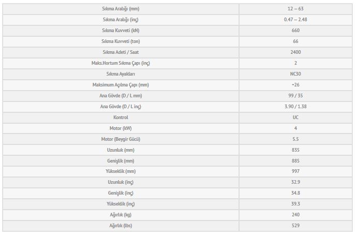
Task: Click the 2400 value cell
Action: point(295,52)
